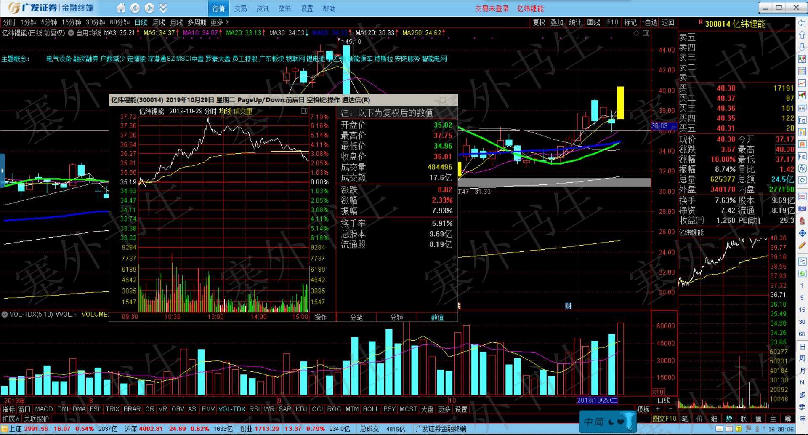Open the 帮助 menu
The width and height of the screenshot is (808, 435).
tap(329, 8)
